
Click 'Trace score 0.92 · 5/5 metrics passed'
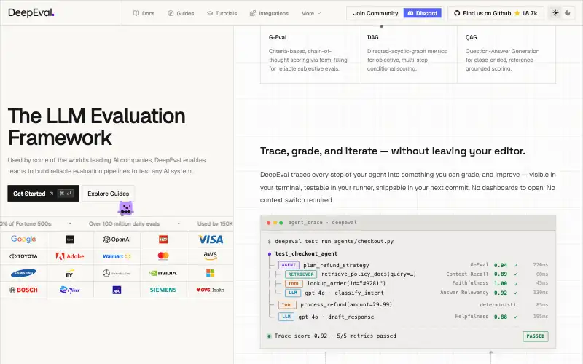click(x=335, y=336)
